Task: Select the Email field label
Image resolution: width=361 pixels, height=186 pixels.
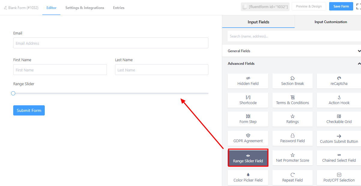Action: tap(18, 33)
